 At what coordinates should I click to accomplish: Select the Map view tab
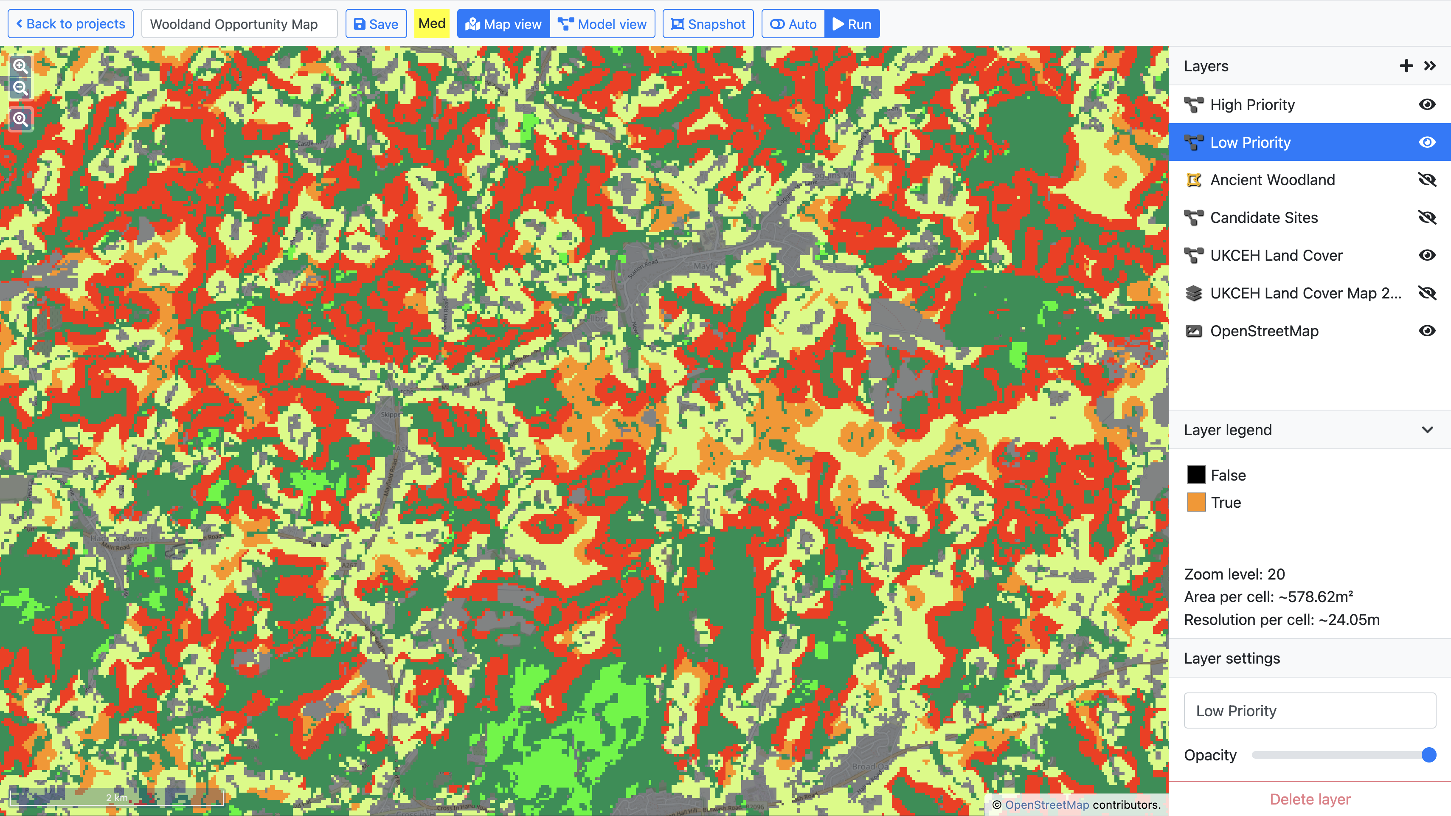coord(503,24)
